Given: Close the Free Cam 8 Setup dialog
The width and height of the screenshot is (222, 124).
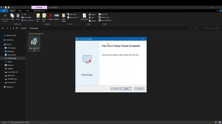Looking at the screenshot, I should [x=143, y=39].
